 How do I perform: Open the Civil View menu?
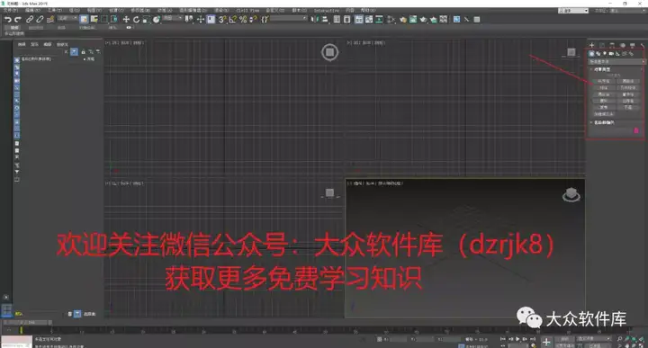248,10
